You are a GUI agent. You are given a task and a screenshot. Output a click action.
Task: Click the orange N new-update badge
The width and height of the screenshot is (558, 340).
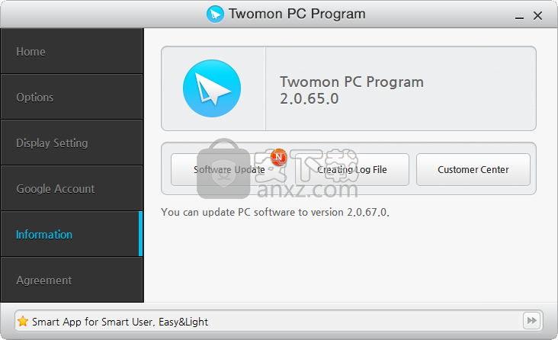[279, 157]
